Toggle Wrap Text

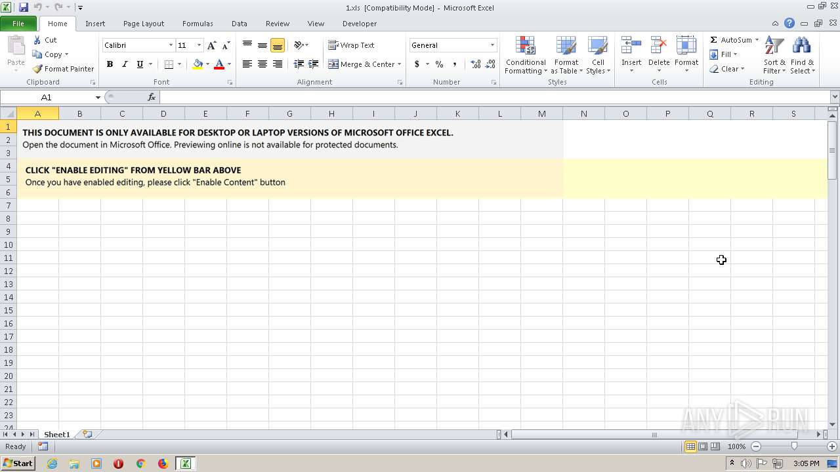[x=352, y=45]
